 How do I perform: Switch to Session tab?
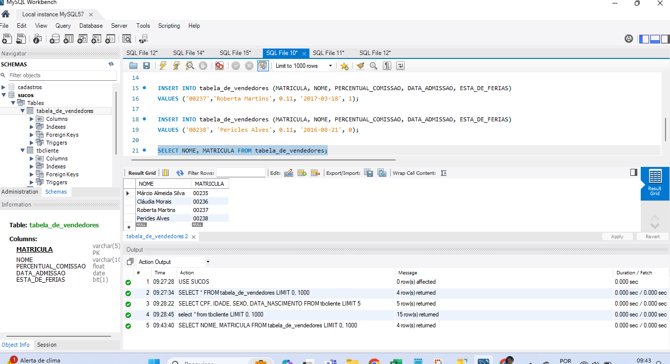point(47,345)
